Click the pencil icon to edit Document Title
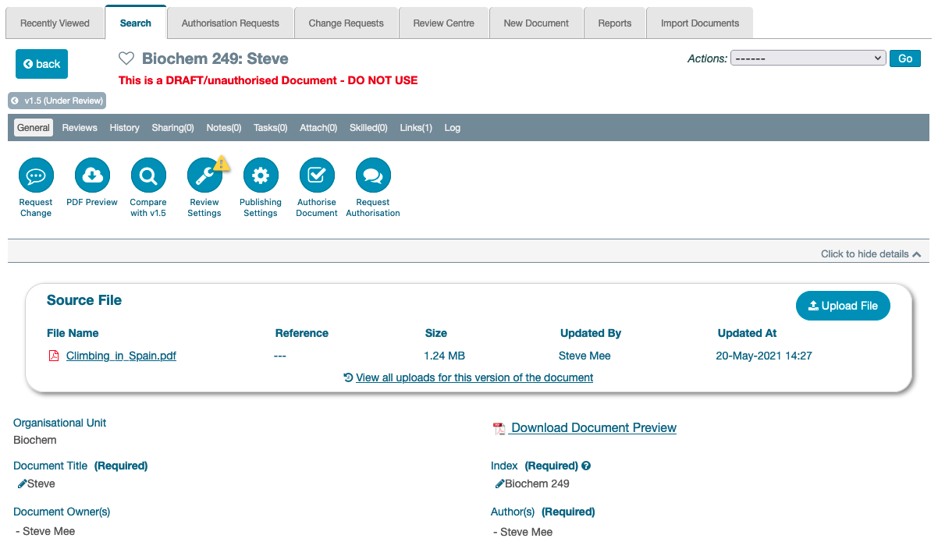This screenshot has width=938, height=542. tap(22, 484)
